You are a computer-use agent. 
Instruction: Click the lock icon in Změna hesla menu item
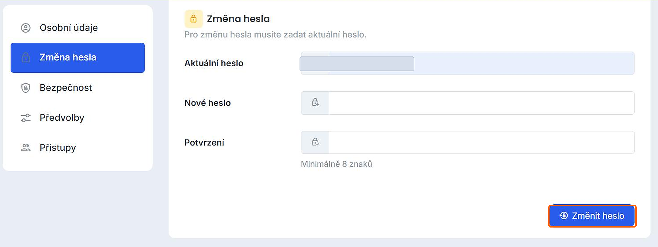tap(26, 57)
